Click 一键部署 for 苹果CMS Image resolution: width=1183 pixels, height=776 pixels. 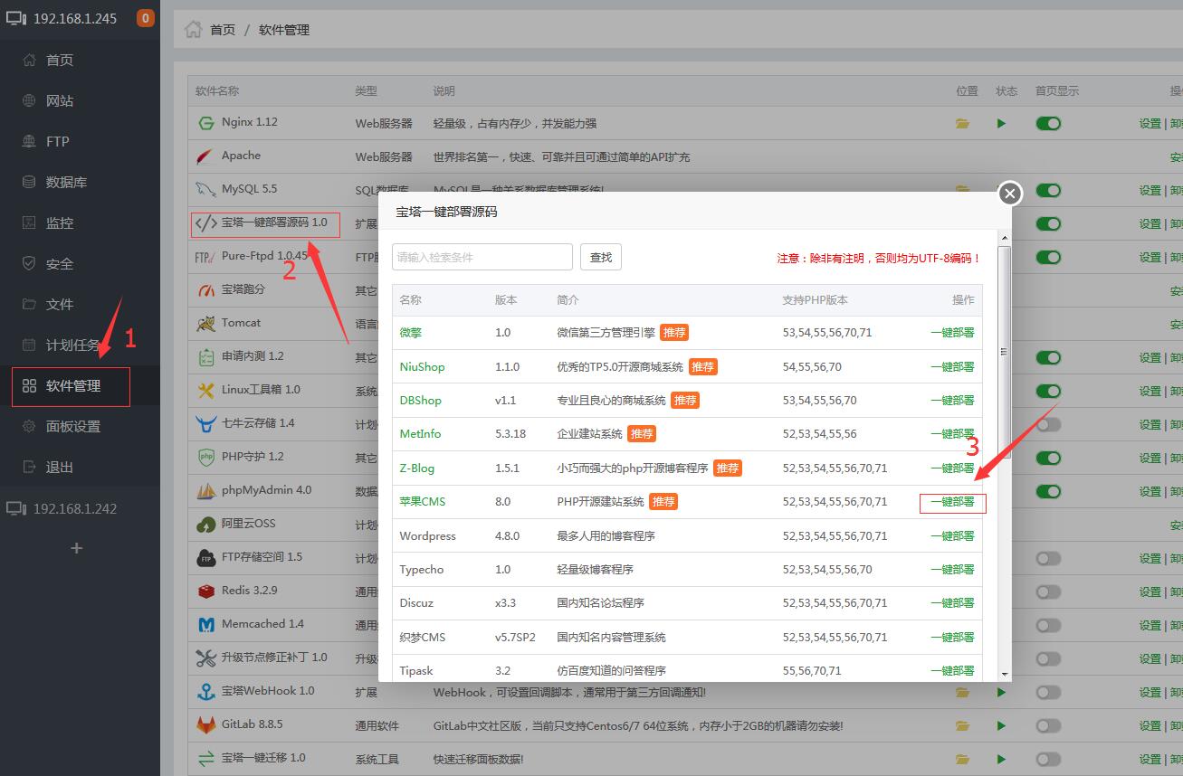point(952,502)
